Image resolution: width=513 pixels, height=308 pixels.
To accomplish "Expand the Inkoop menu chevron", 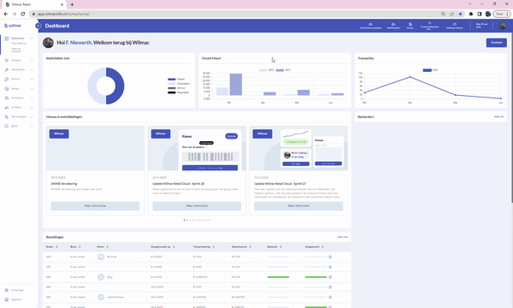I will pos(32,89).
